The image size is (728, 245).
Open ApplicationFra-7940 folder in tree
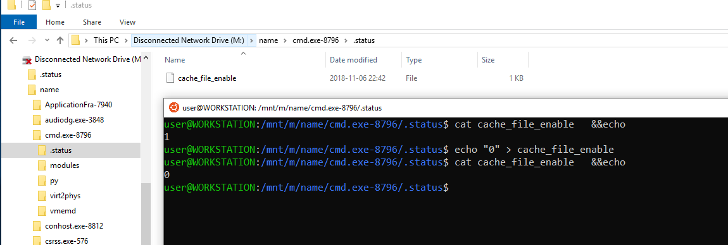pyautogui.click(x=78, y=105)
